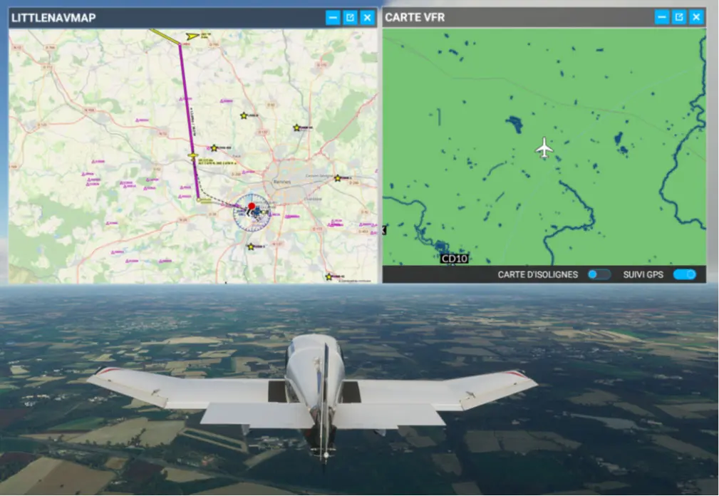Pop out the Carte VFR panel
This screenshot has height=496, width=719.
point(679,17)
